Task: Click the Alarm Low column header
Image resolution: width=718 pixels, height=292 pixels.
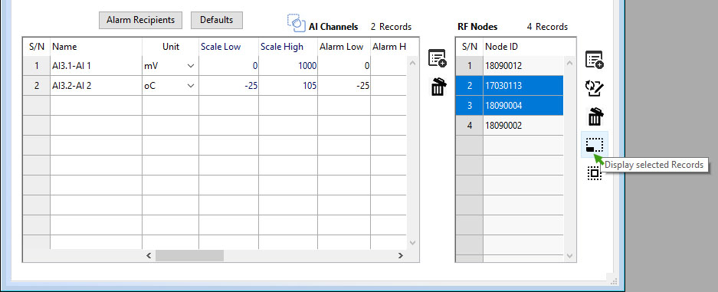Action: (x=344, y=47)
